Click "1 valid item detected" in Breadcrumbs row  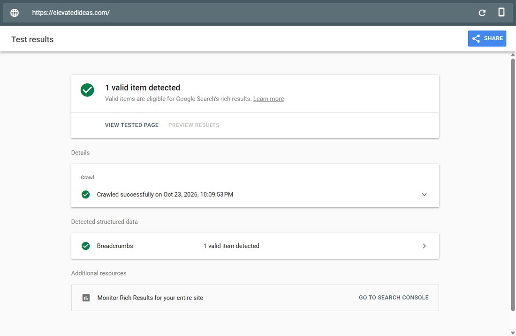231,246
